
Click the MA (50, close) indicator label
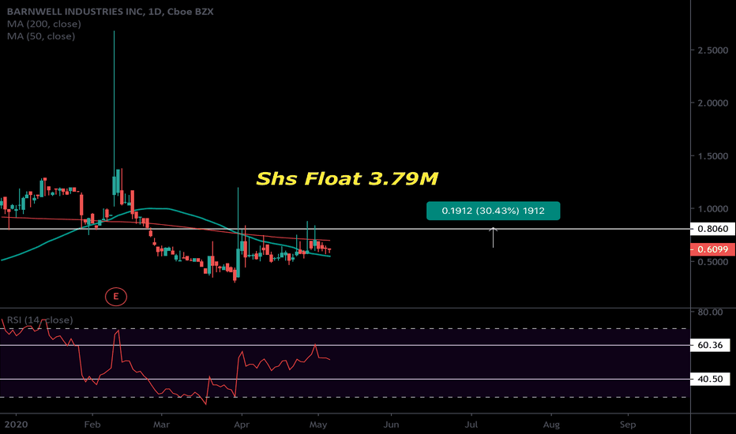point(41,36)
